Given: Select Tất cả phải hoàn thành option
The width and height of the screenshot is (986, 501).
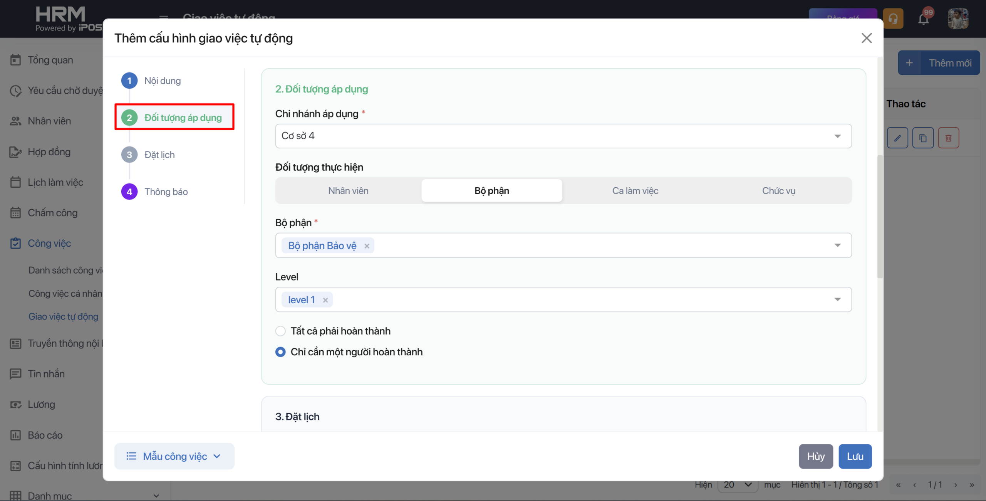Looking at the screenshot, I should [x=280, y=331].
